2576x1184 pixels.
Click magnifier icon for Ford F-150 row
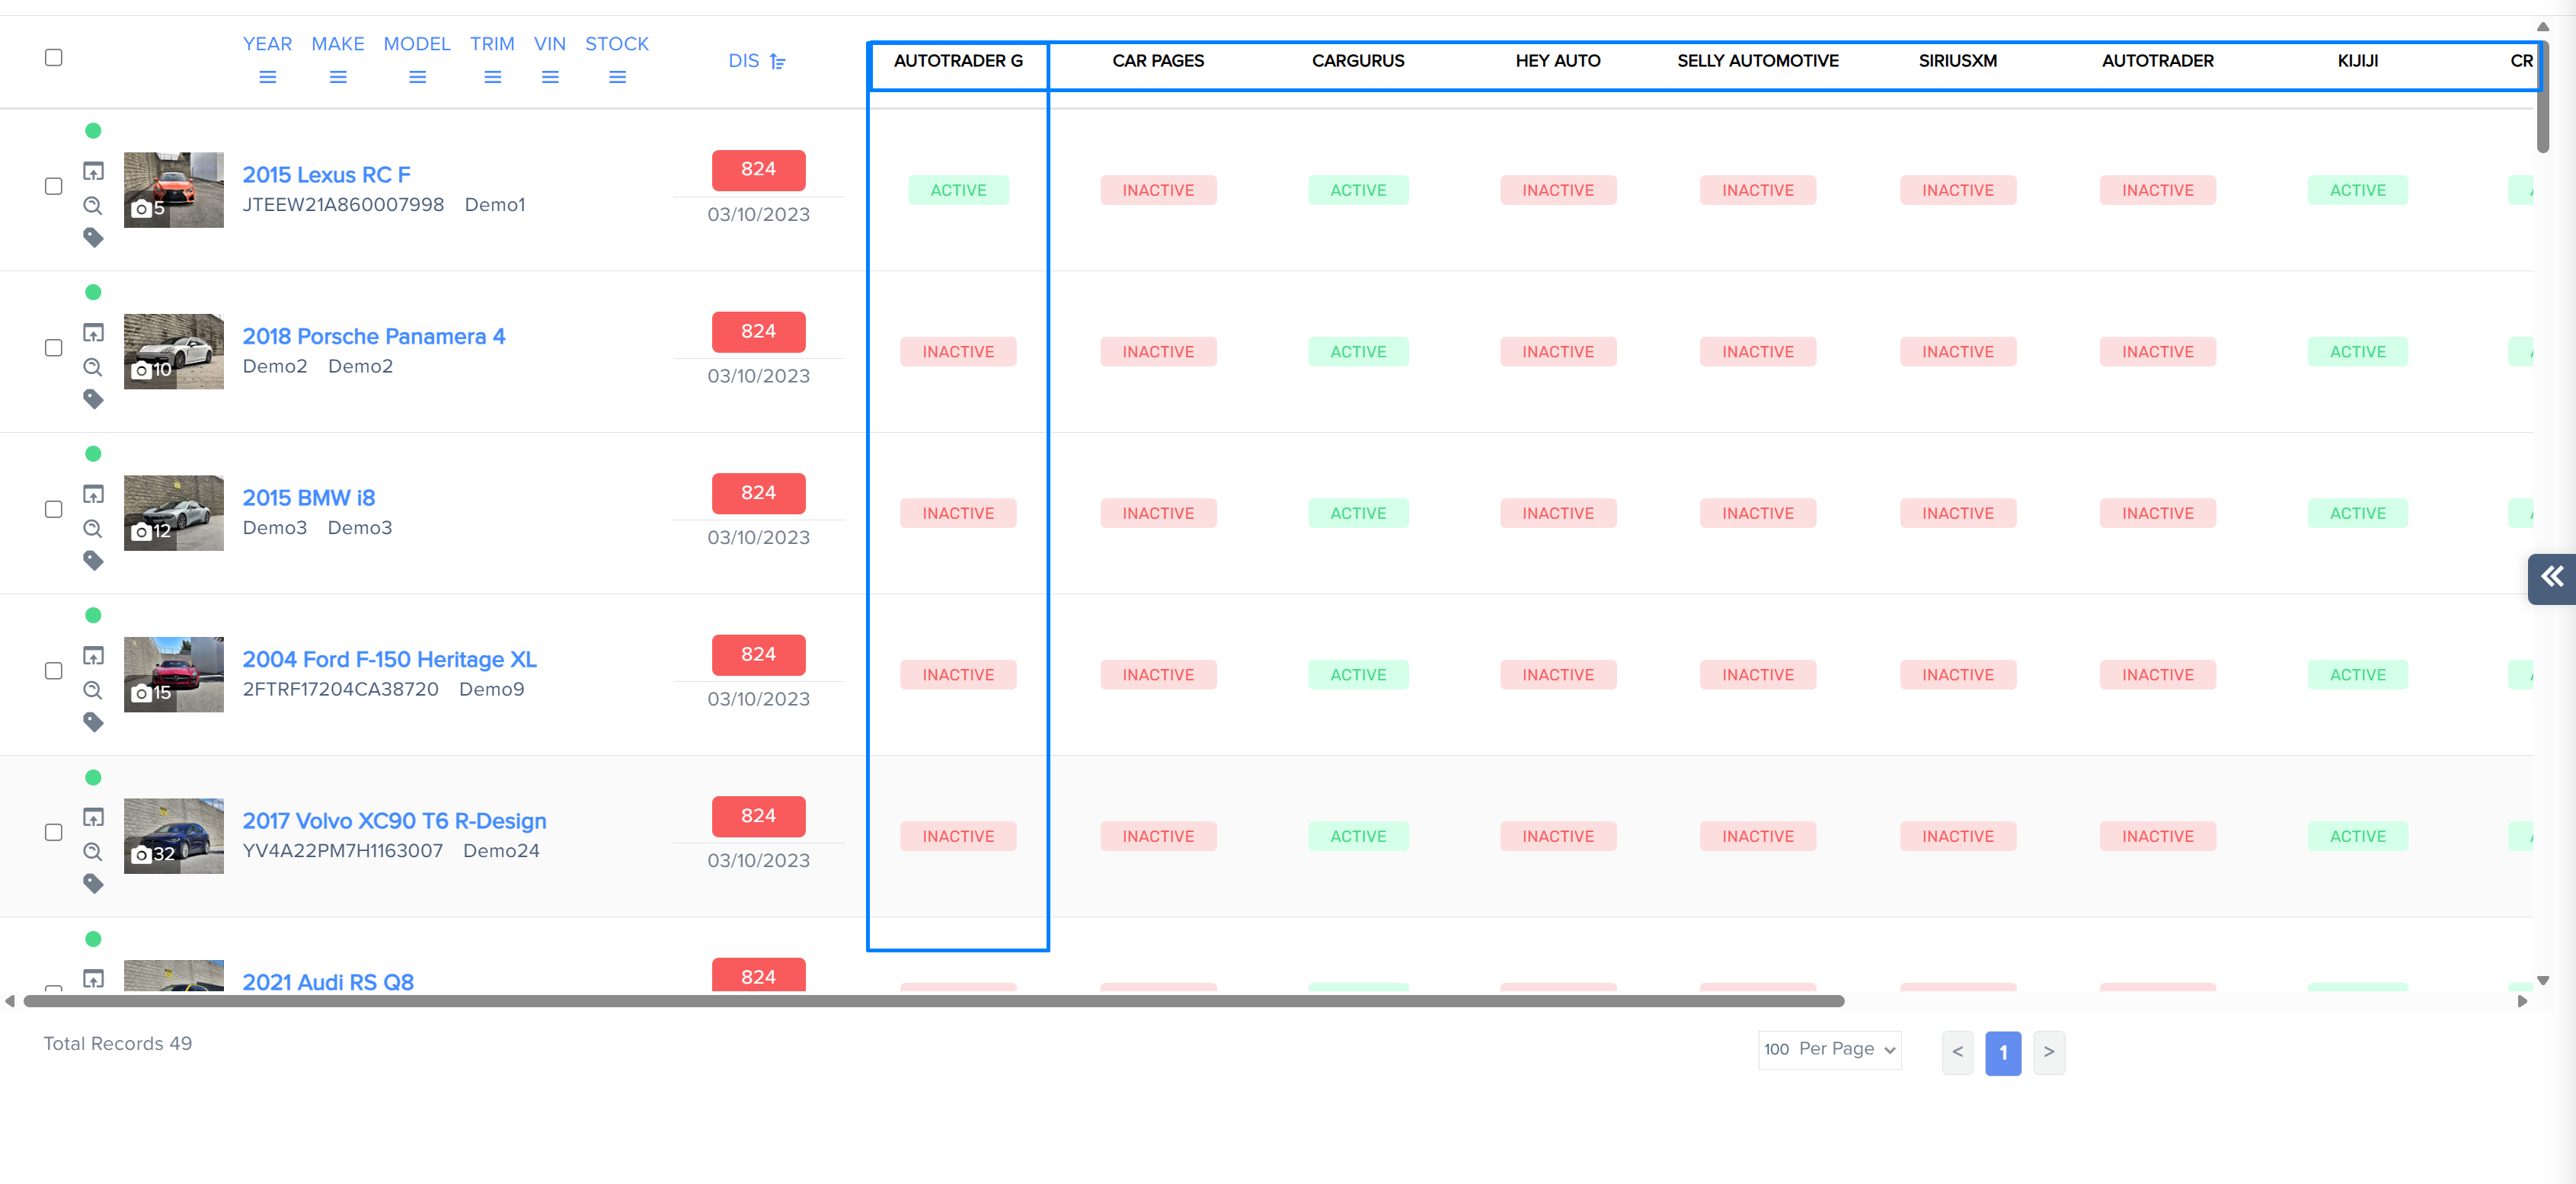click(93, 690)
